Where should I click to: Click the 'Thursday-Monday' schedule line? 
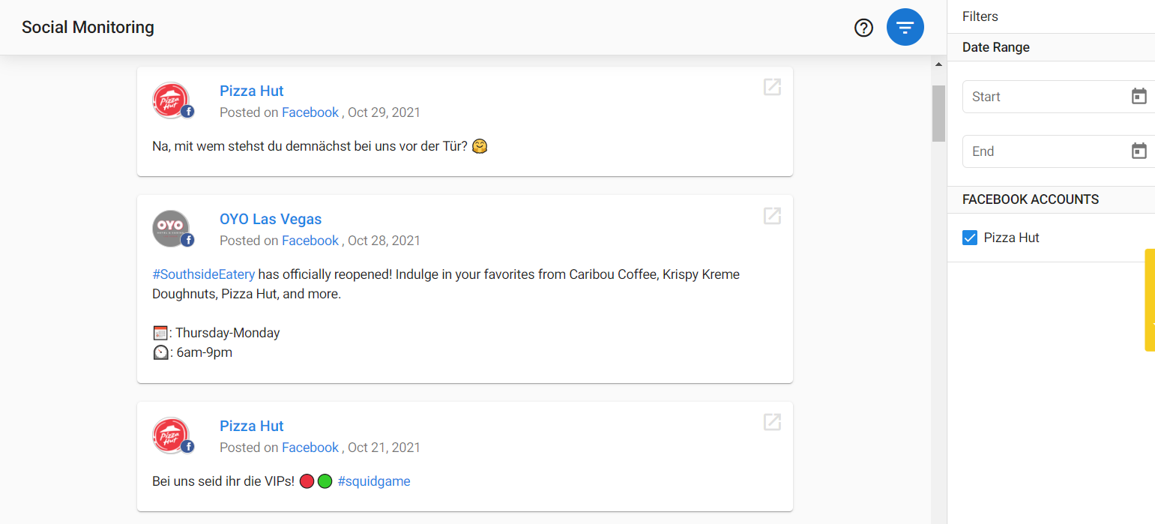coord(216,333)
